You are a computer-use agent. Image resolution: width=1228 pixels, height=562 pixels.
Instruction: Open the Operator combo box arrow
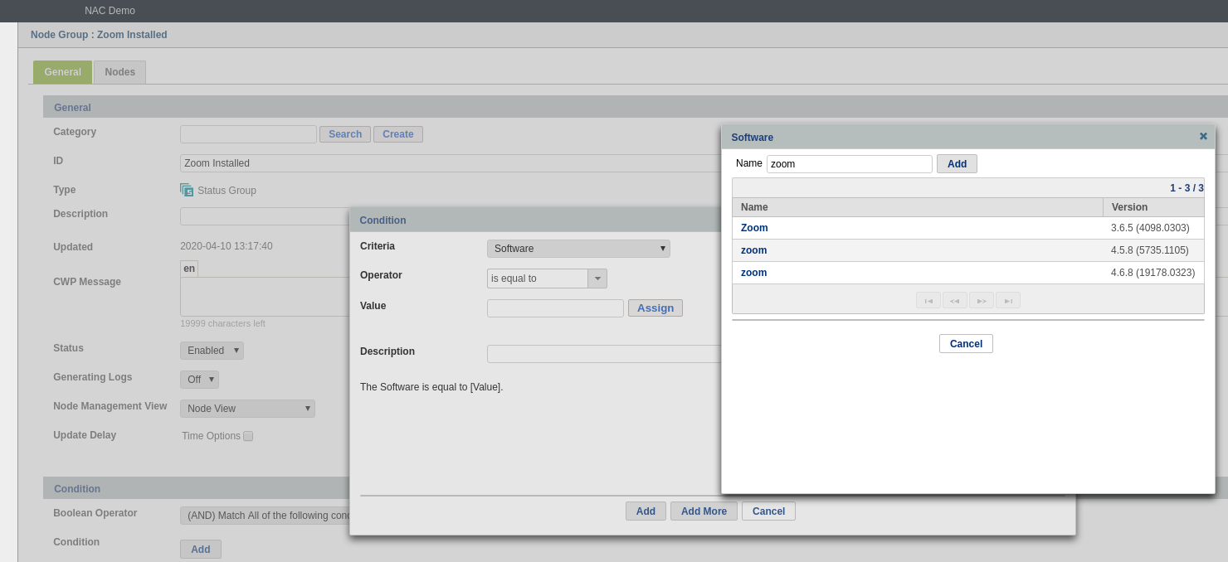tap(597, 279)
